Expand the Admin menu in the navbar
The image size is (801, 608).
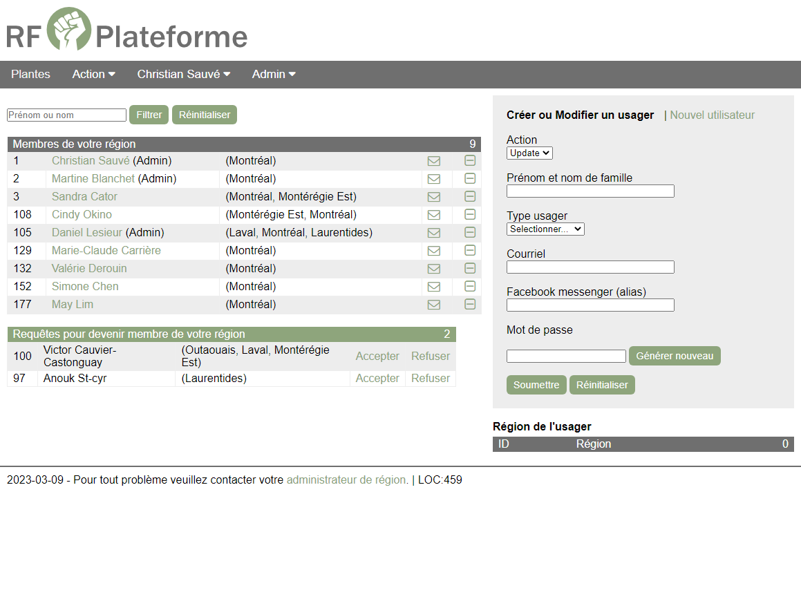tap(274, 74)
